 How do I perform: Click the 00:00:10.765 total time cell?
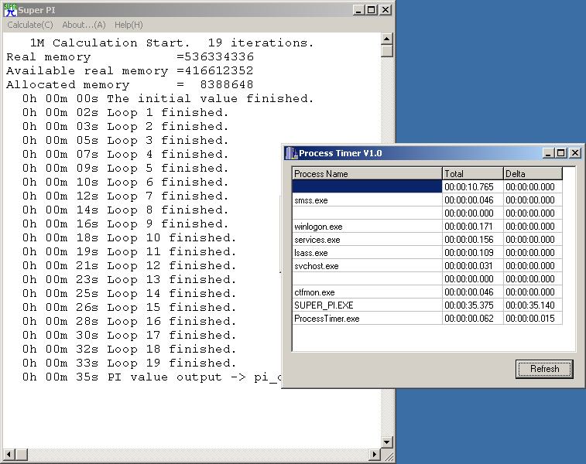(473, 186)
